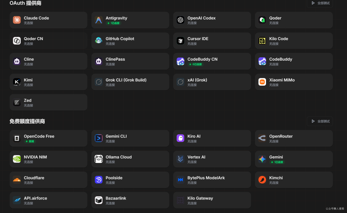
Task: Select the NVIDIA NIM green icon
Action: (x=17, y=159)
